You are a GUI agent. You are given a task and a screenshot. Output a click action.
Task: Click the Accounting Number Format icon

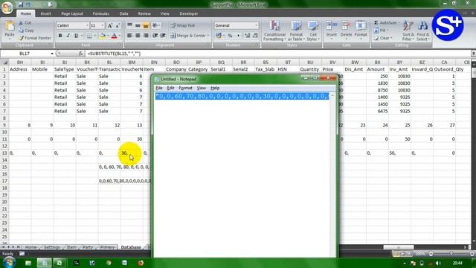(x=218, y=36)
